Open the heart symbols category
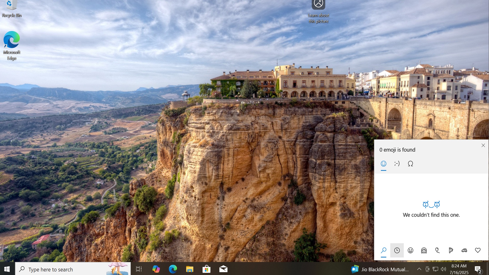The width and height of the screenshot is (489, 275). coord(478,250)
